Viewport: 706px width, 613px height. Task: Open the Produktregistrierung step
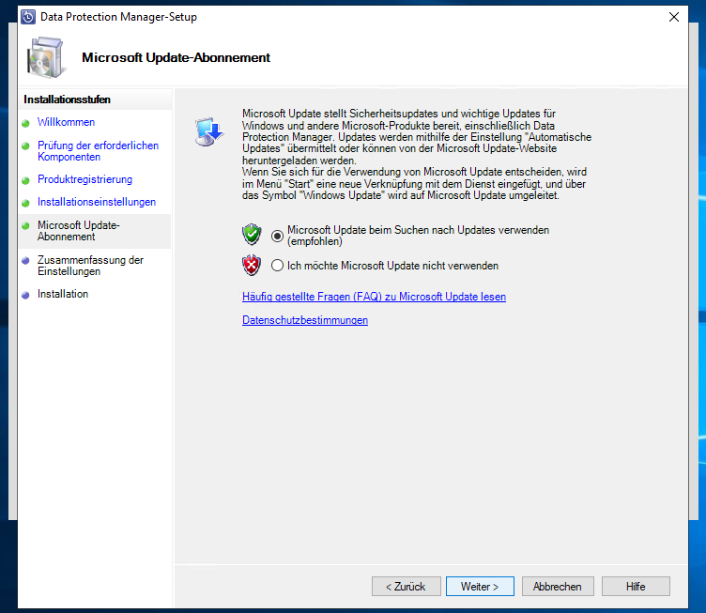85,179
